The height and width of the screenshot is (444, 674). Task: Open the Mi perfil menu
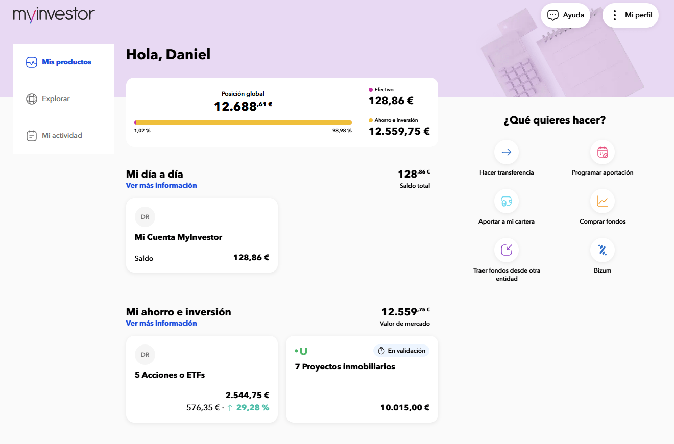pos(631,15)
